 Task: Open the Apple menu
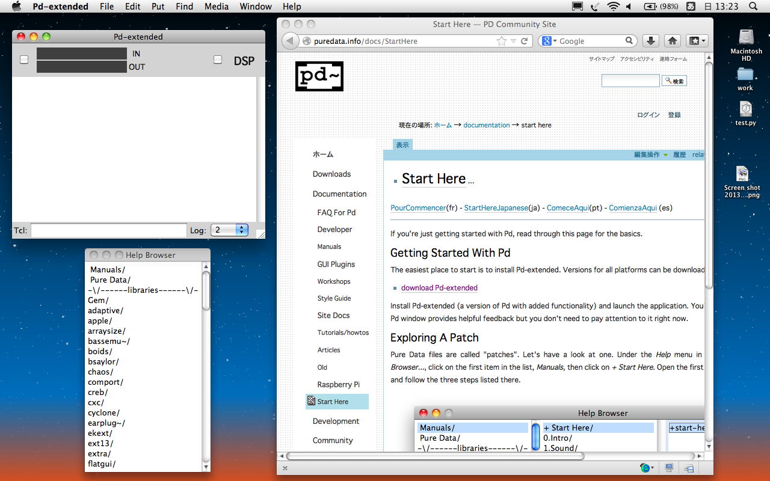pyautogui.click(x=16, y=7)
